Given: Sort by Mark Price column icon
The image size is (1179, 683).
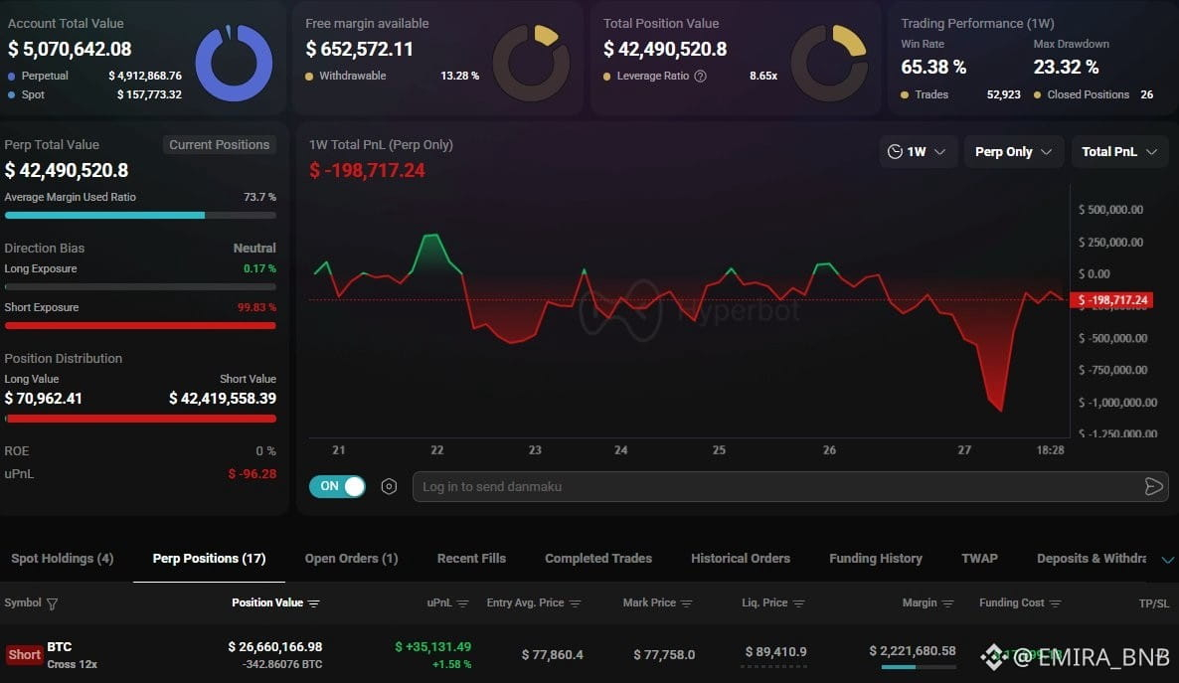Looking at the screenshot, I should [687, 603].
